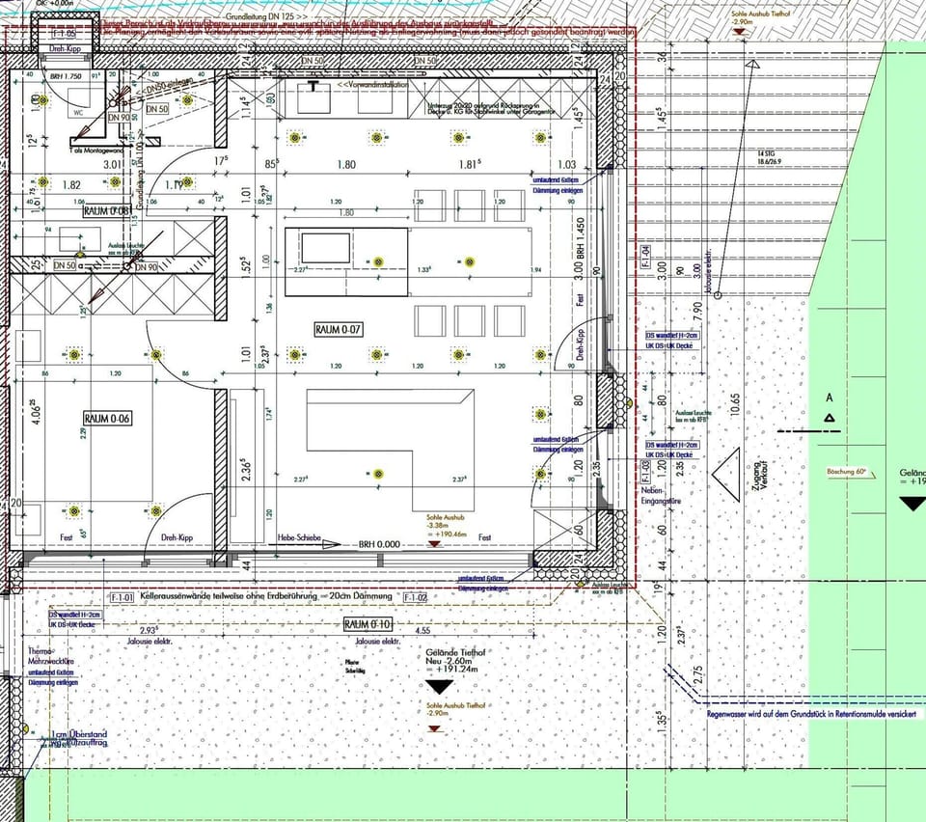
Task: Select the Thermo-Mehrzwecktüre label
Action: (x=49, y=656)
